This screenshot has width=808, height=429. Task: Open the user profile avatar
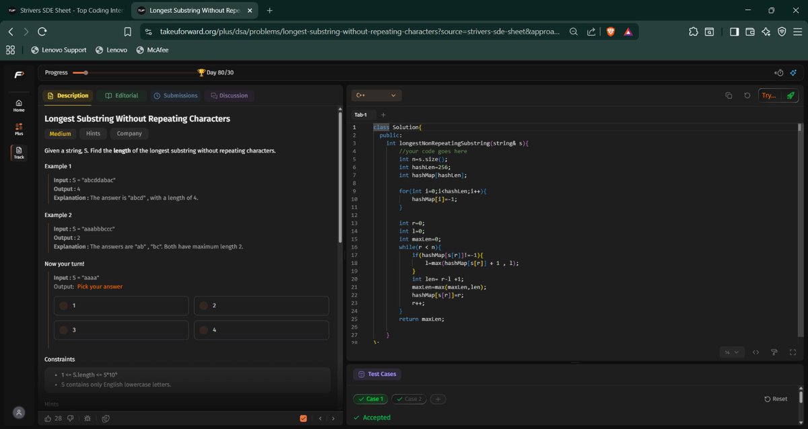pos(19,412)
